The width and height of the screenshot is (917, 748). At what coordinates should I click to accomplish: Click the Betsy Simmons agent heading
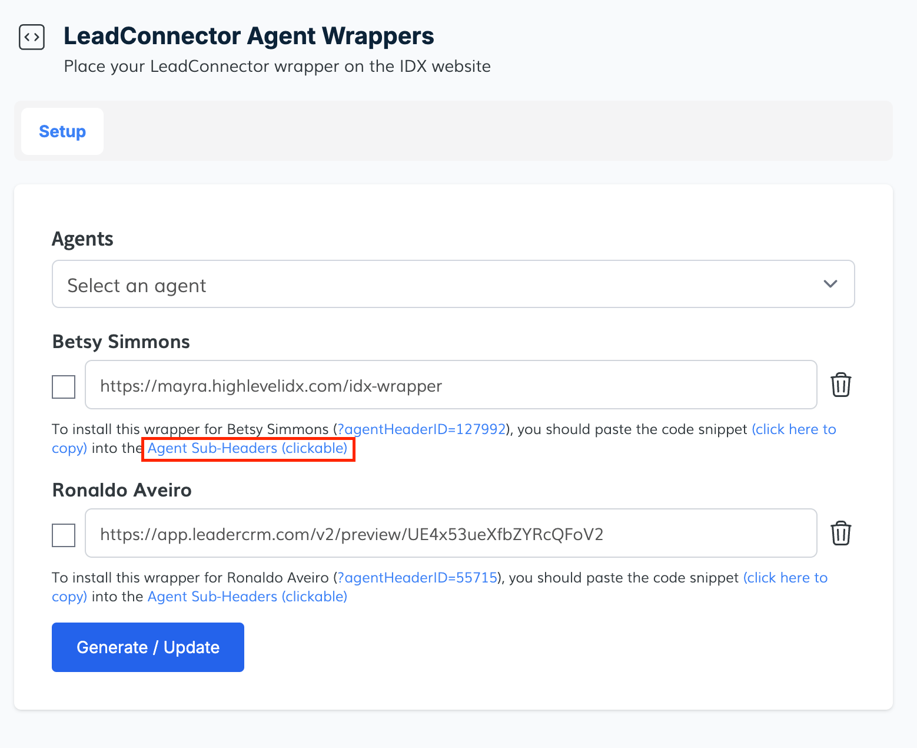click(121, 342)
